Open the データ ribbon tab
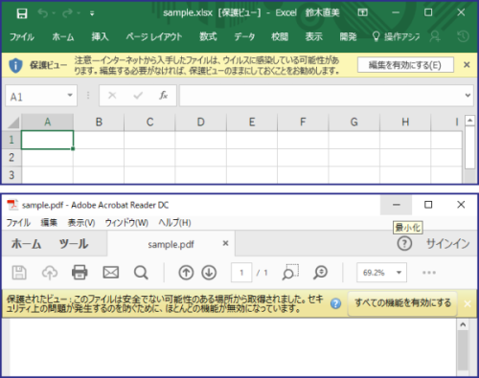This screenshot has width=479, height=378. pyautogui.click(x=244, y=37)
